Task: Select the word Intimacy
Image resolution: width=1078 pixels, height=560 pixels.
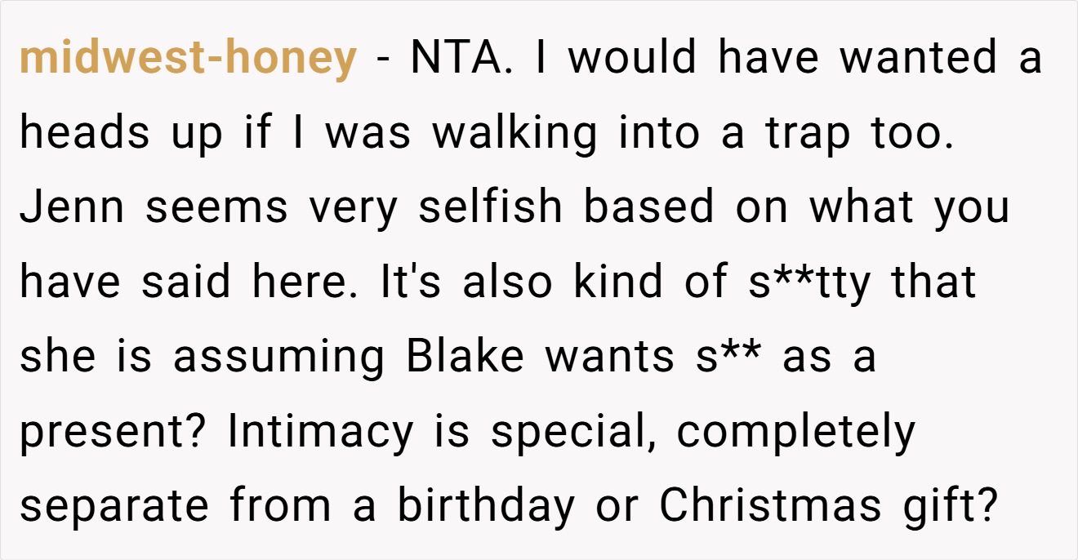Action: pyautogui.click(x=320, y=433)
